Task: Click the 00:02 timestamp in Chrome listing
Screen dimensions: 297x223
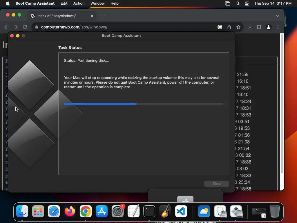Action: point(245,155)
